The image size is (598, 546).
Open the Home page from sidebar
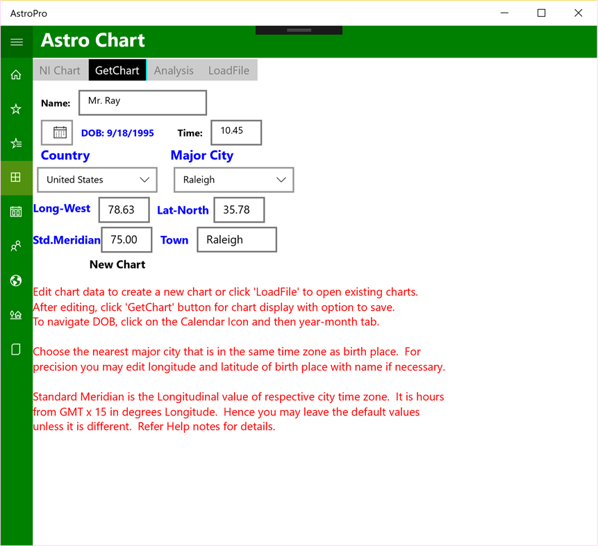coord(16,74)
